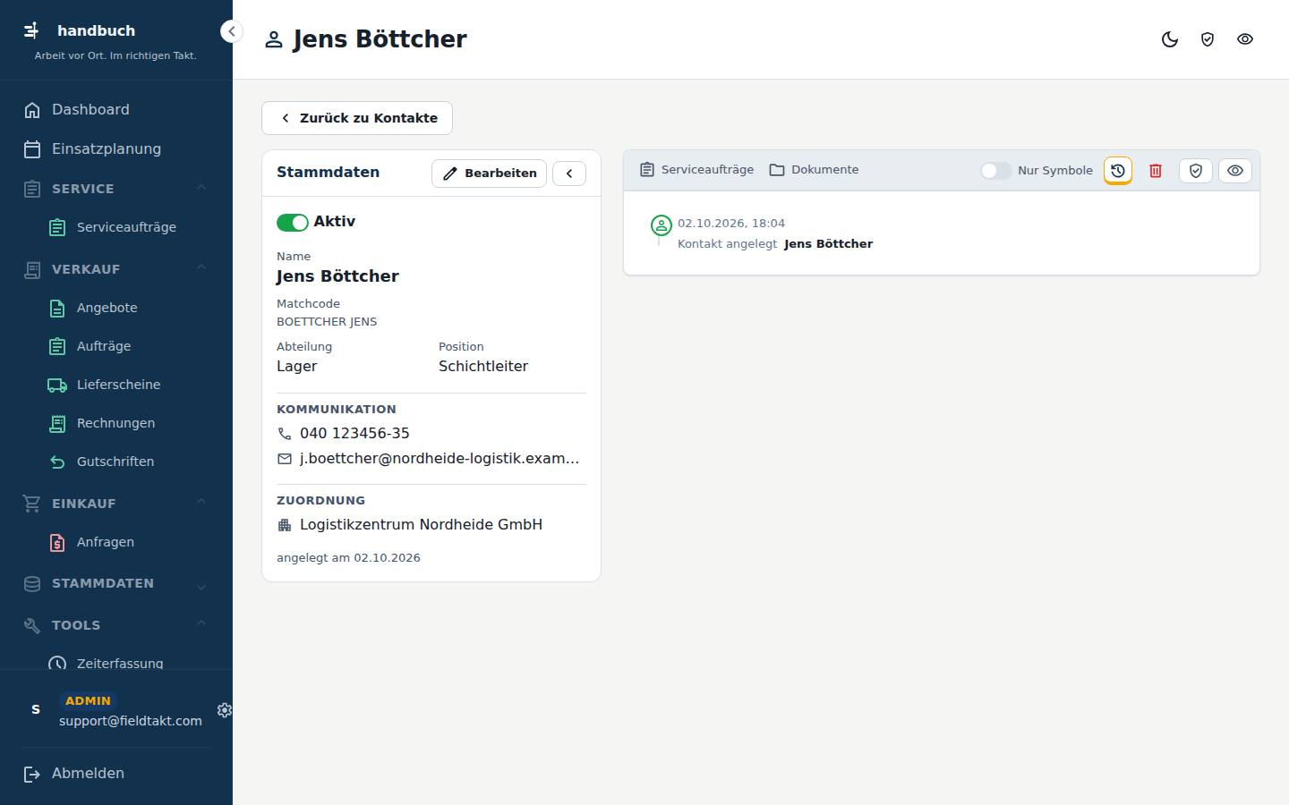Go back via Zurück zu Kontakte
The height and width of the screenshot is (805, 1289).
click(357, 118)
